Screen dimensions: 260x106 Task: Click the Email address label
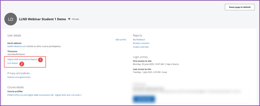[x=14, y=43]
